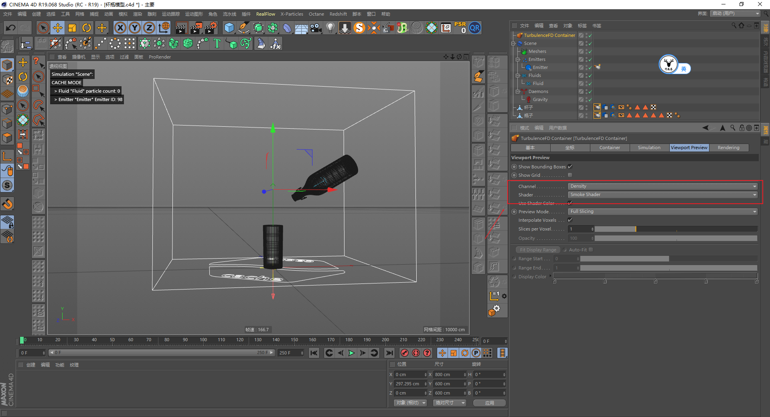770x417 pixels.
Task: Click the QR plugin icon
Action: [475, 28]
